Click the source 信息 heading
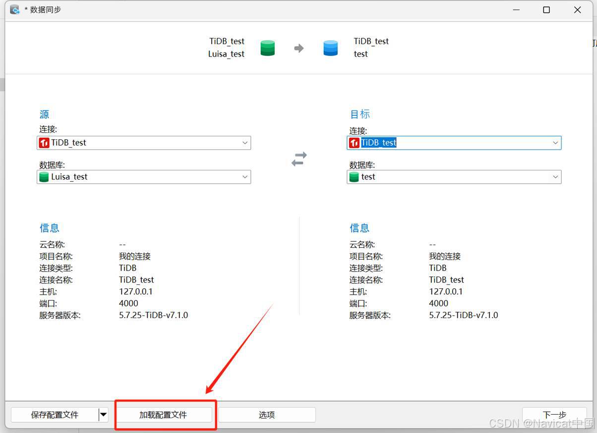 (x=50, y=228)
